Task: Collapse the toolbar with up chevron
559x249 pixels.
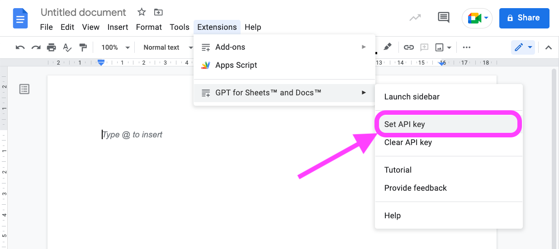Action: tap(549, 47)
